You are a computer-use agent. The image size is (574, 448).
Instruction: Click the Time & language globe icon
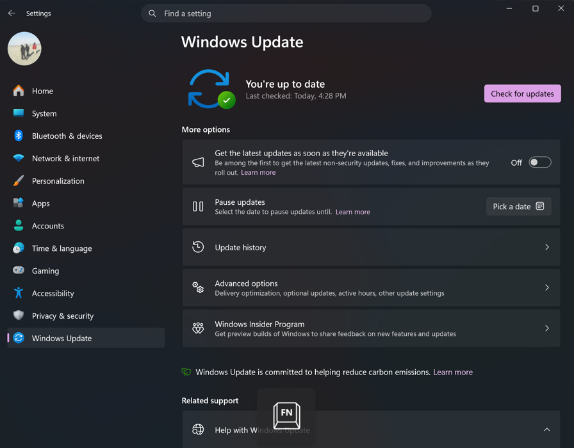(x=19, y=248)
